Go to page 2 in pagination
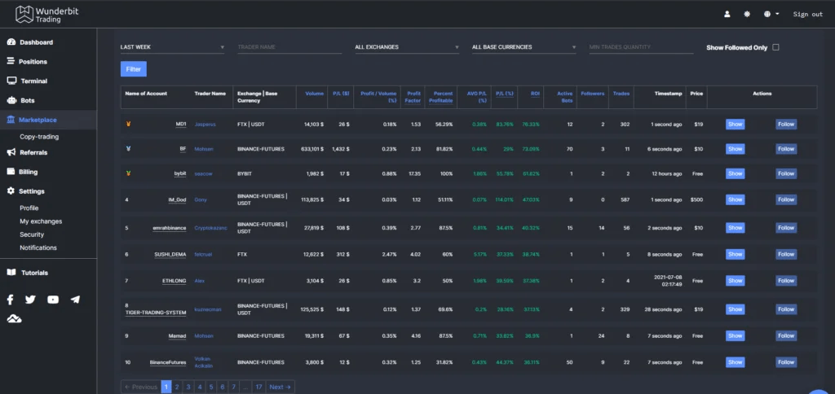The image size is (835, 394). click(177, 387)
